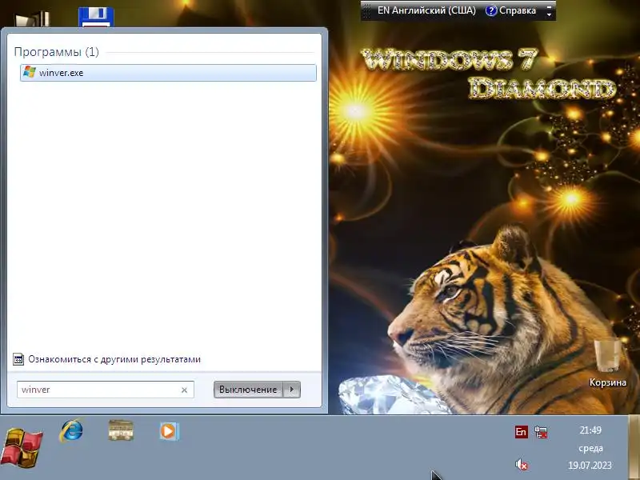Click the winver.exe Windows flag icon
This screenshot has width=640, height=480.
(30, 72)
